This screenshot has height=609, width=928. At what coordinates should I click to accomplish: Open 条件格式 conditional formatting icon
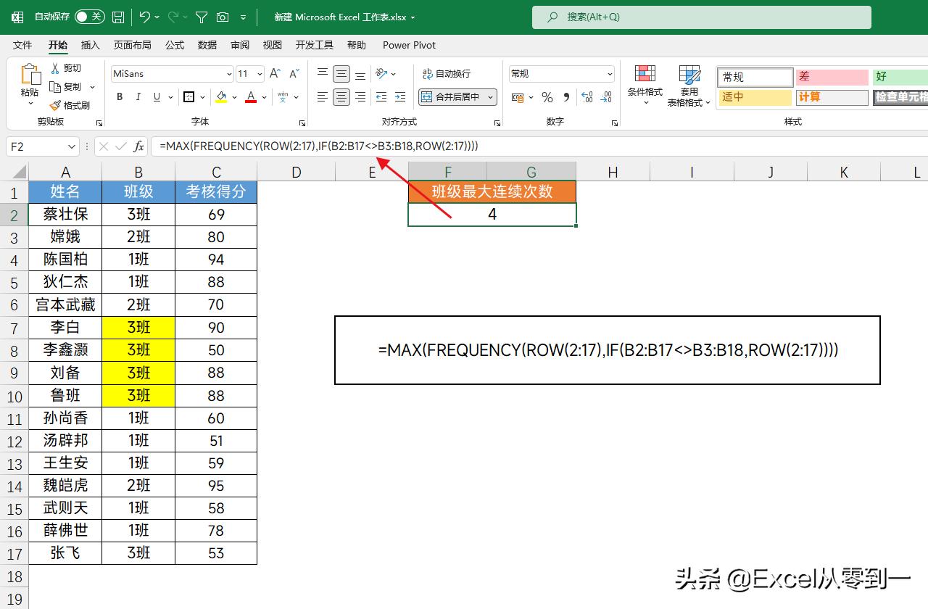[x=645, y=85]
